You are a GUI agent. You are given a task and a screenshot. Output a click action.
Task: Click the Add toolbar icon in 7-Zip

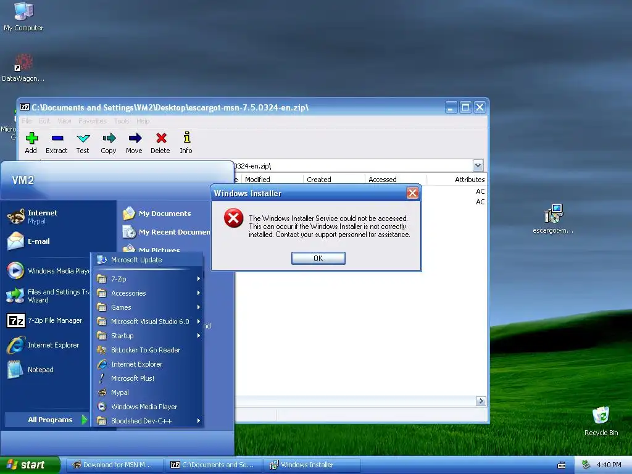31,143
